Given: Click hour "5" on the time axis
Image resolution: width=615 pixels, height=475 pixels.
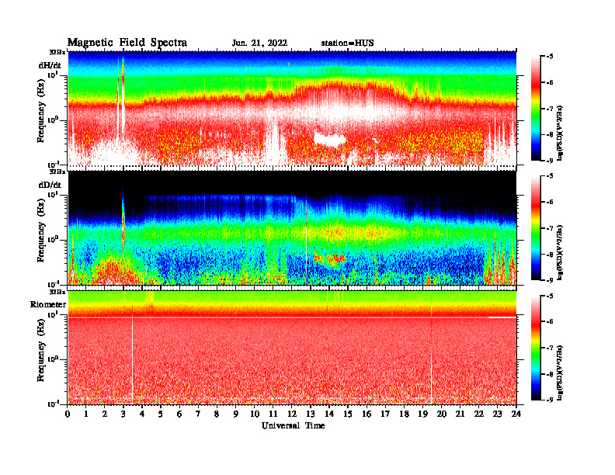Looking at the screenshot, I should [161, 414].
